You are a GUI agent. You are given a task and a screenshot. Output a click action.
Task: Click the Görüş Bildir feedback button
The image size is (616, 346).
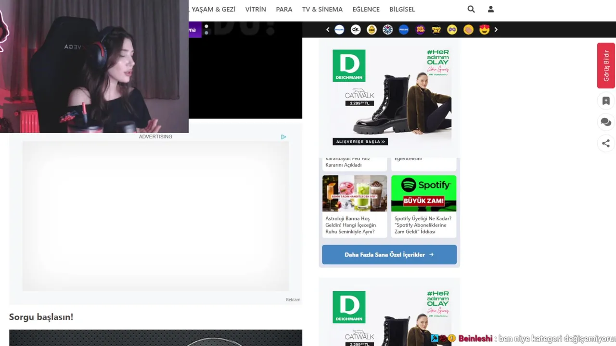coord(606,65)
